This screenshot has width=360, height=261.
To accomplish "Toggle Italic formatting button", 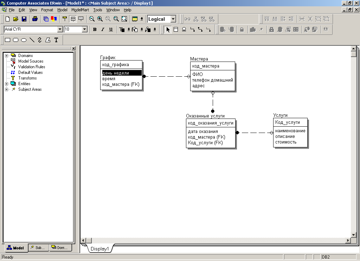I will click(103, 30).
